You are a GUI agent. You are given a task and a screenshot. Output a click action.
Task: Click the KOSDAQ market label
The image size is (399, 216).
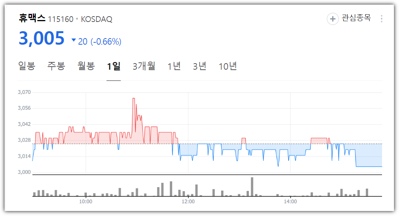point(96,19)
